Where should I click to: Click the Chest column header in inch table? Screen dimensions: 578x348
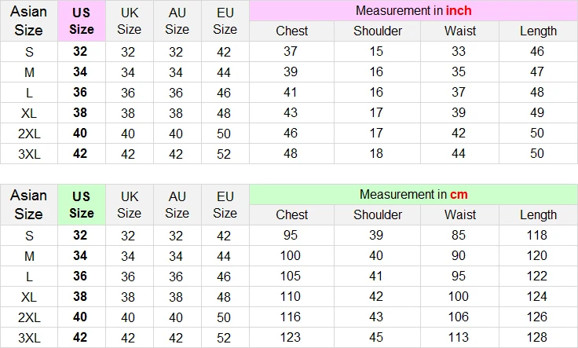click(291, 31)
